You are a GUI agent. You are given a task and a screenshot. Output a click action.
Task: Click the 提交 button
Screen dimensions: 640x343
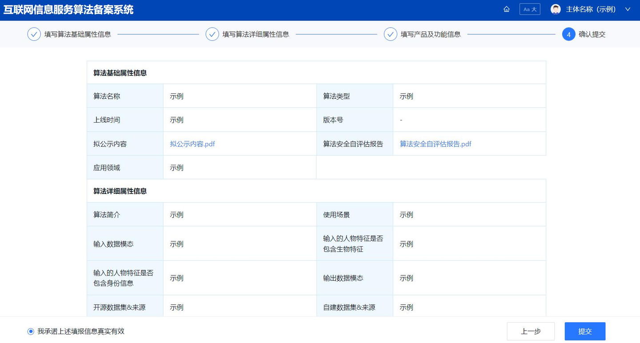pyautogui.click(x=585, y=331)
